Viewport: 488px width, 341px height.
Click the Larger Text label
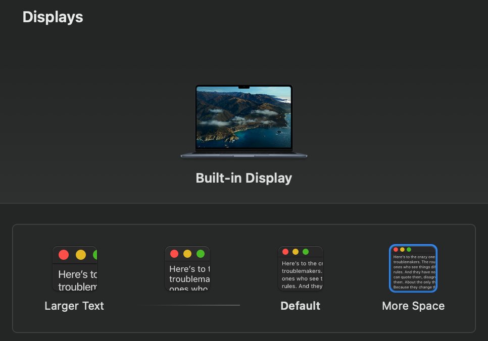coord(74,306)
